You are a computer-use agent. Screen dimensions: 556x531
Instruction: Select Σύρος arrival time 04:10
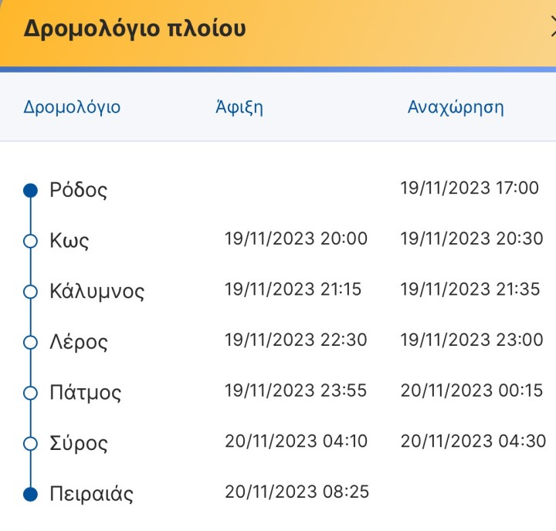(296, 441)
